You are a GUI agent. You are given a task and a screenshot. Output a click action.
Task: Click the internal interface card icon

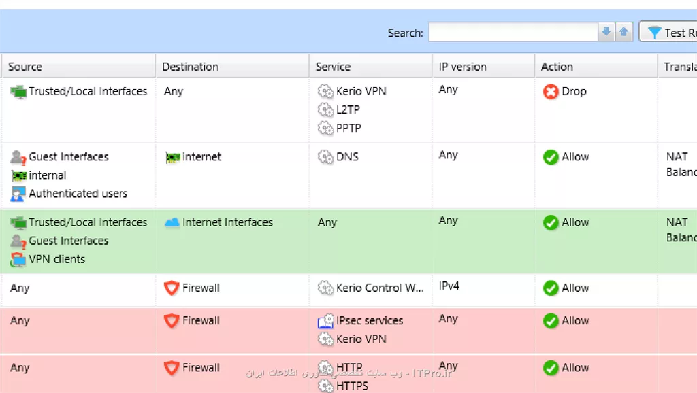tap(19, 176)
